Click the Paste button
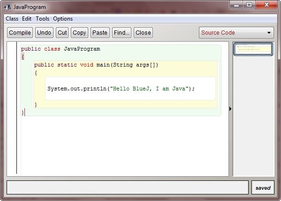Viewport: 281px width, 201px height. click(100, 33)
